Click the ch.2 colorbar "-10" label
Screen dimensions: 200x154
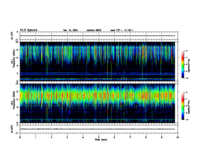pos(187,120)
